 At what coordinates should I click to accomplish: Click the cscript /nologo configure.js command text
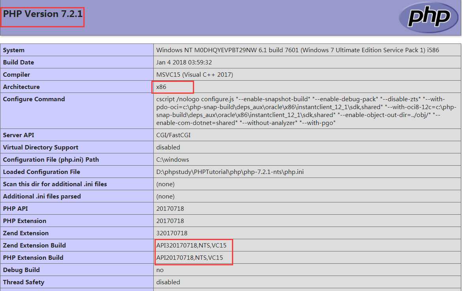point(306,111)
